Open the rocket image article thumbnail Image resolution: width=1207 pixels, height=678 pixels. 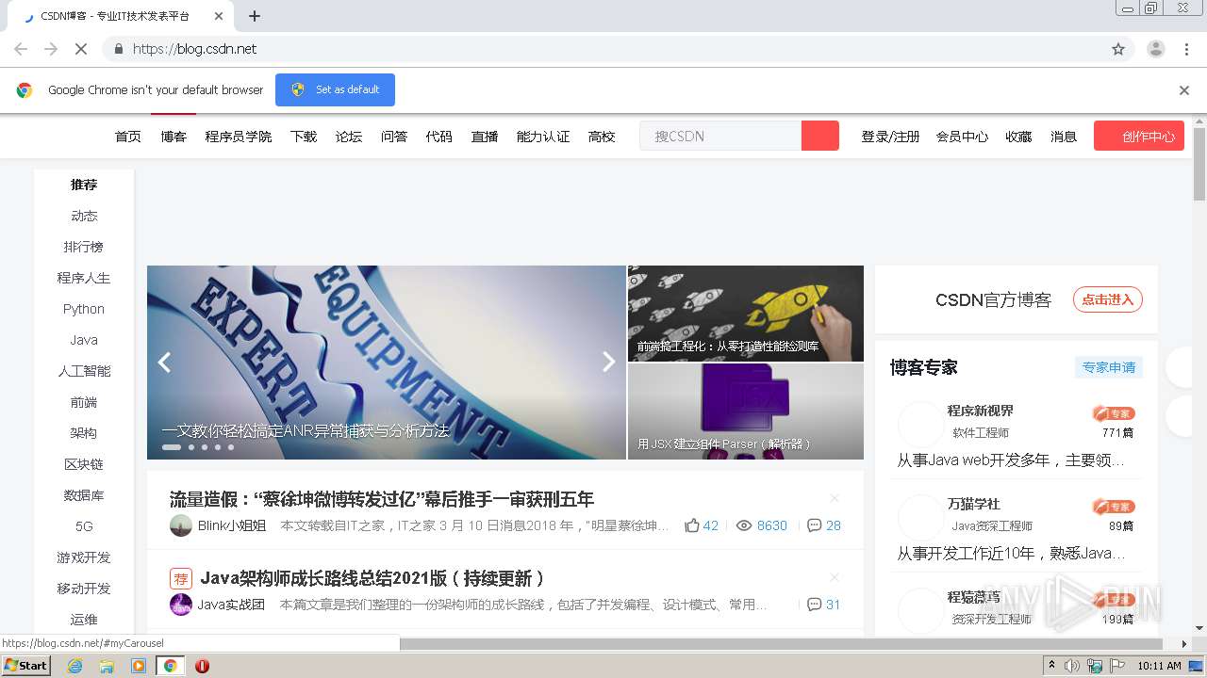click(x=746, y=313)
